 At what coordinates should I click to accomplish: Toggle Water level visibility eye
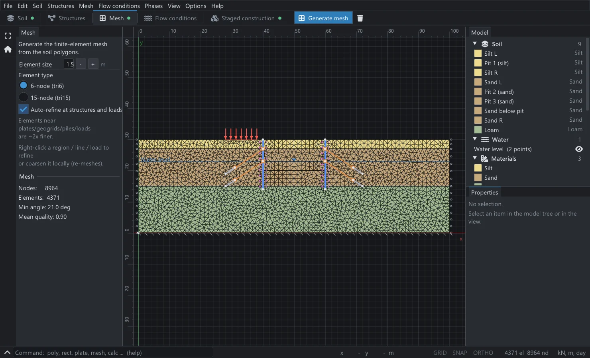(x=579, y=149)
